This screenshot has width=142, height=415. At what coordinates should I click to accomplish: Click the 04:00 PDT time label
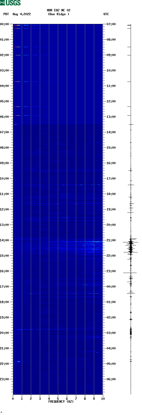click(x=4, y=86)
